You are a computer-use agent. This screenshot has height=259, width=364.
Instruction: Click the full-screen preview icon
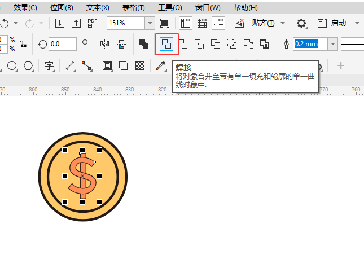165,23
